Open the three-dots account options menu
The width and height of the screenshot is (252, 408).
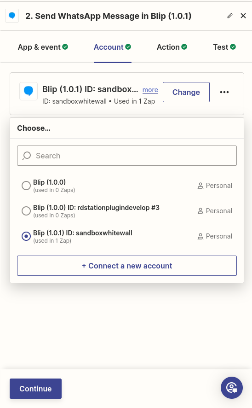tap(224, 92)
